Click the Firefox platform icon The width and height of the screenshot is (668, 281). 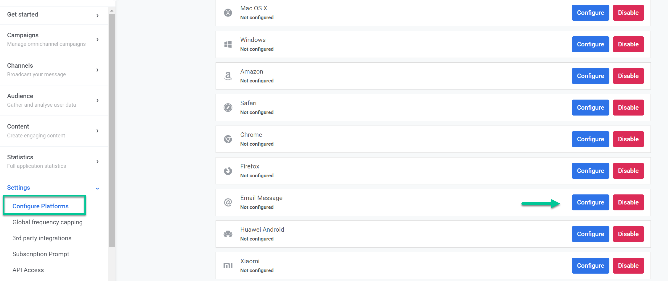click(x=228, y=171)
